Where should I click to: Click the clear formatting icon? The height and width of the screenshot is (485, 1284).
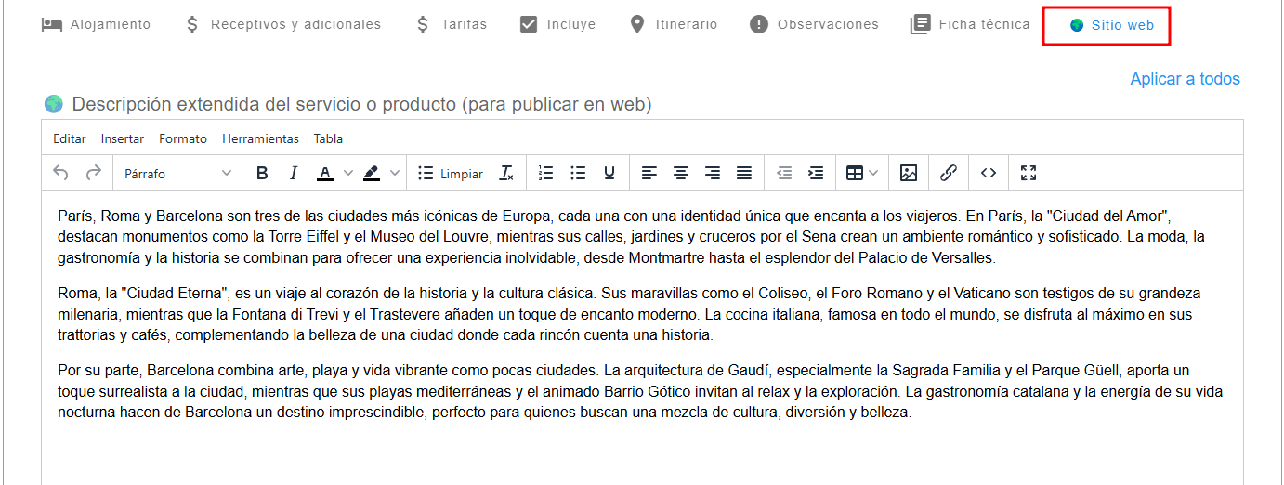[x=506, y=173]
